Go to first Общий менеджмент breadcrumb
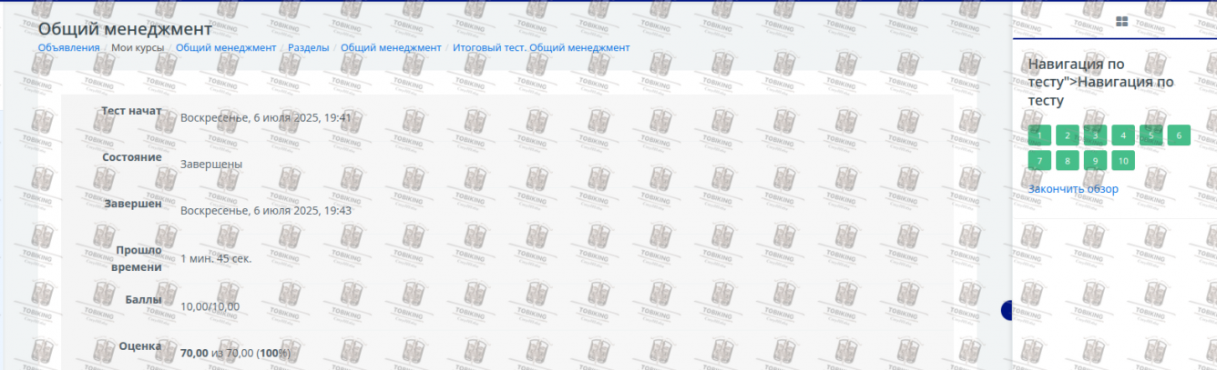1217x370 pixels. (x=226, y=47)
